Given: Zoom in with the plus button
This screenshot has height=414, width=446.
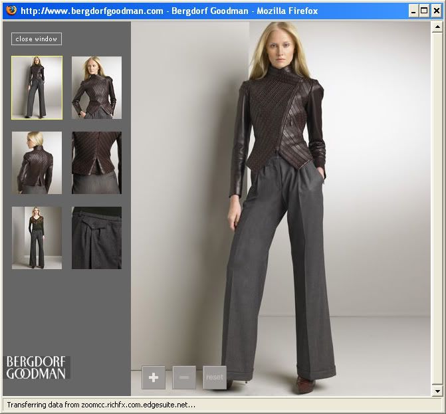Looking at the screenshot, I should 154,377.
